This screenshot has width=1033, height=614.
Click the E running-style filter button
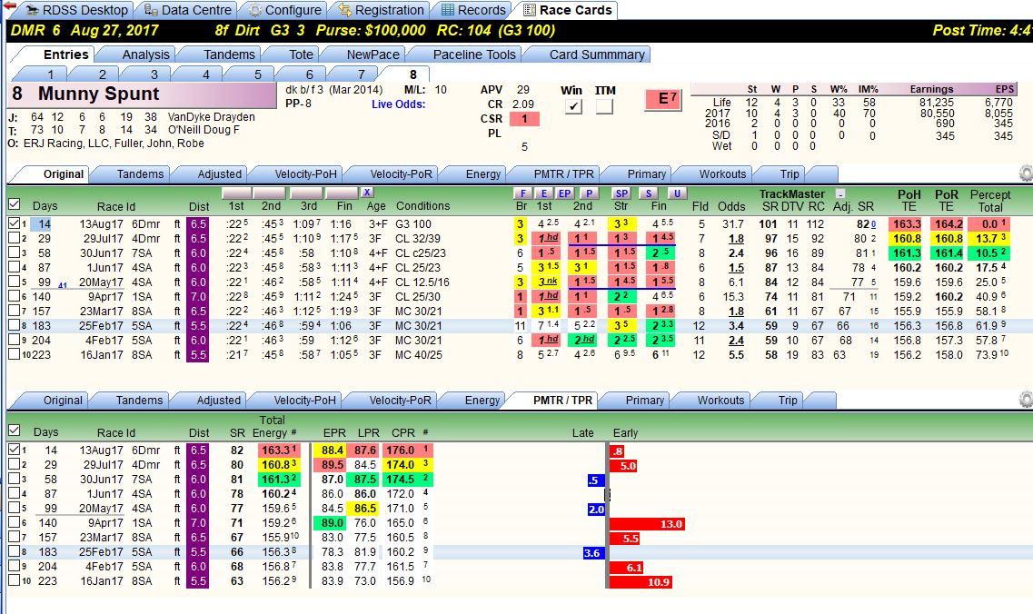pyautogui.click(x=543, y=193)
